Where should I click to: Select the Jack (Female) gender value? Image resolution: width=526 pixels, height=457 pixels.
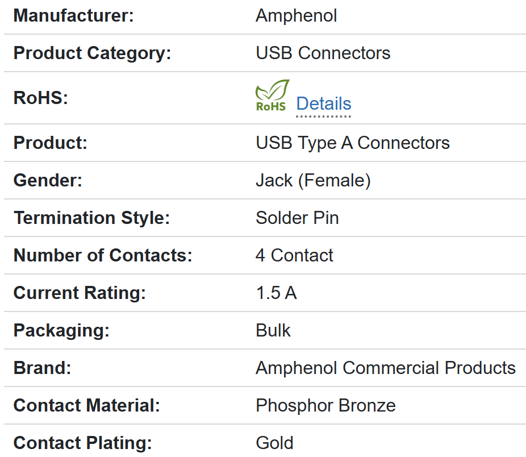(x=313, y=181)
